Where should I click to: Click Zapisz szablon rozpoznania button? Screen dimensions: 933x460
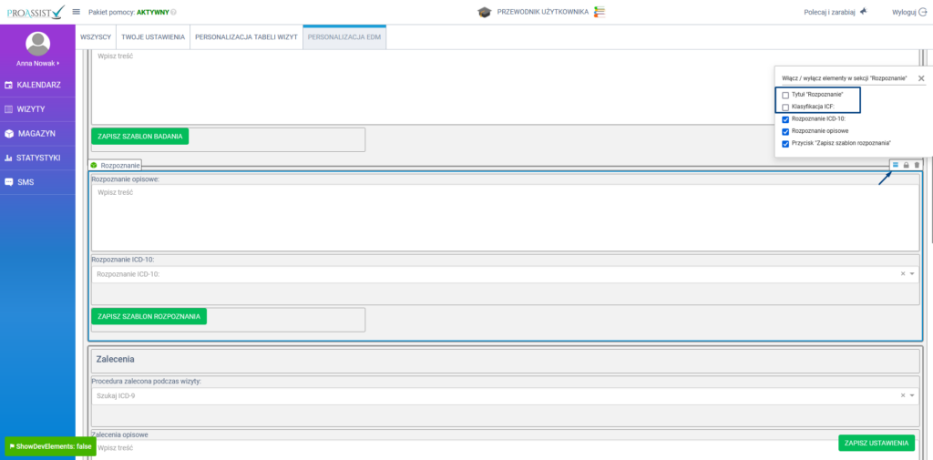click(149, 316)
